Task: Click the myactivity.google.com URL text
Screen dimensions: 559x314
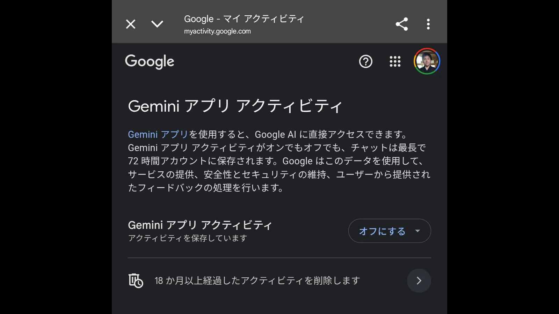Action: click(x=217, y=31)
